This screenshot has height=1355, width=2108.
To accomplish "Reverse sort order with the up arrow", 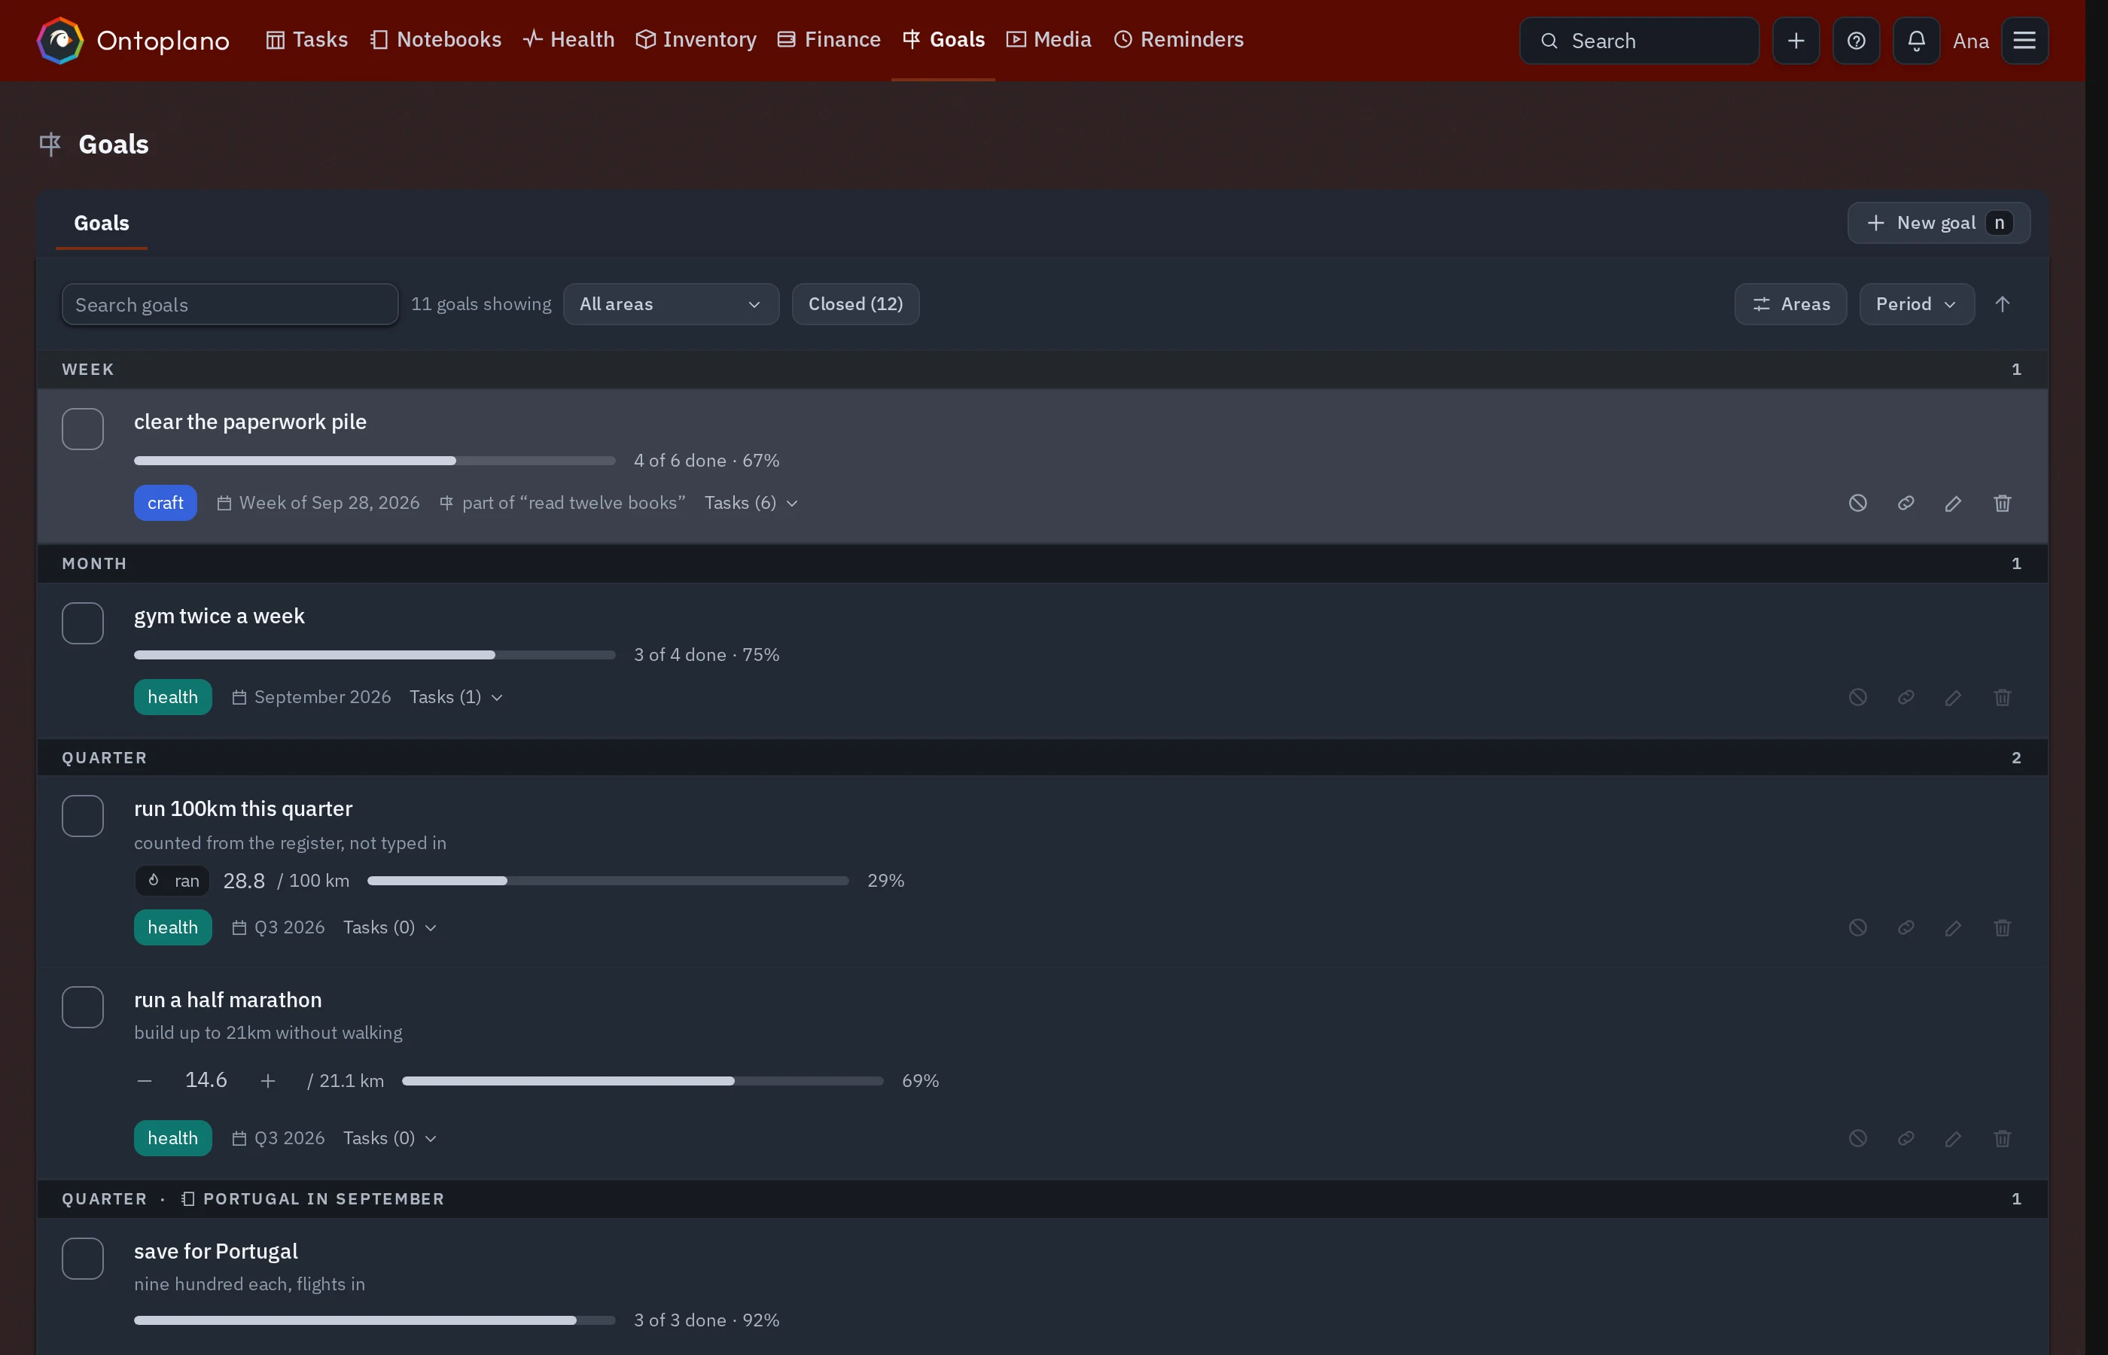I will (x=2003, y=304).
